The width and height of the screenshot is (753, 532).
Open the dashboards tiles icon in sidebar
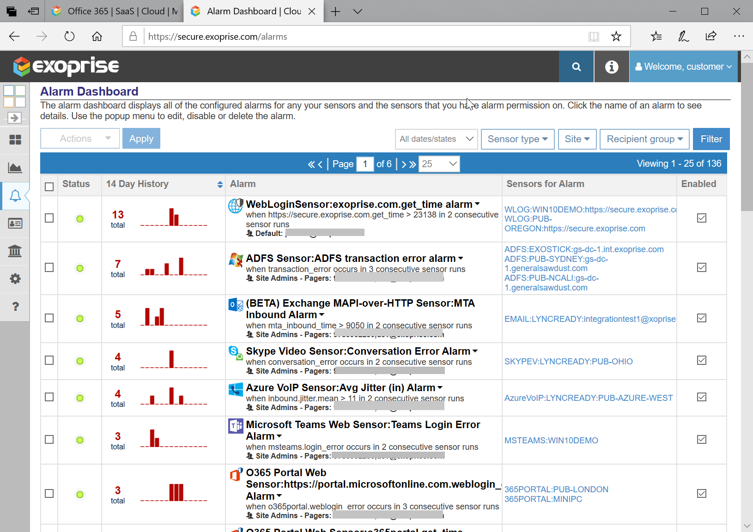[x=15, y=139]
